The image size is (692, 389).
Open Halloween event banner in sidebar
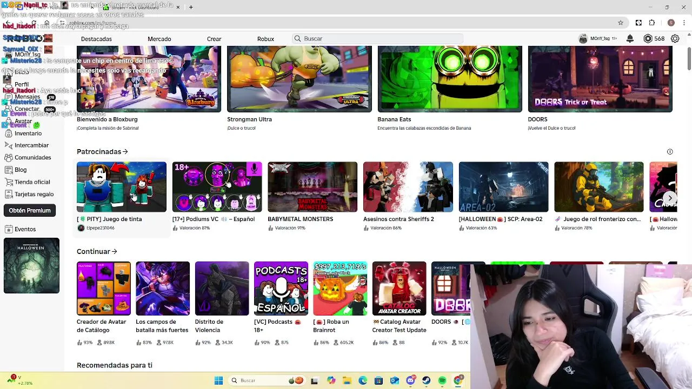pos(31,265)
